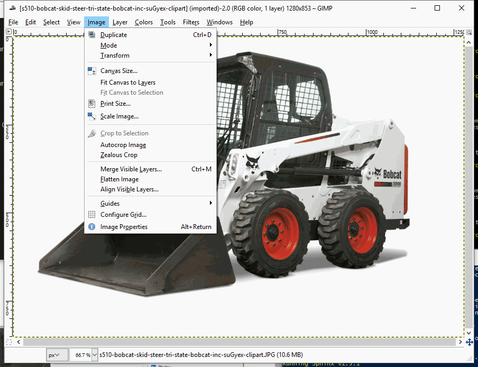Image resolution: width=478 pixels, height=367 pixels.
Task: Open the Help menu
Action: [x=246, y=22]
